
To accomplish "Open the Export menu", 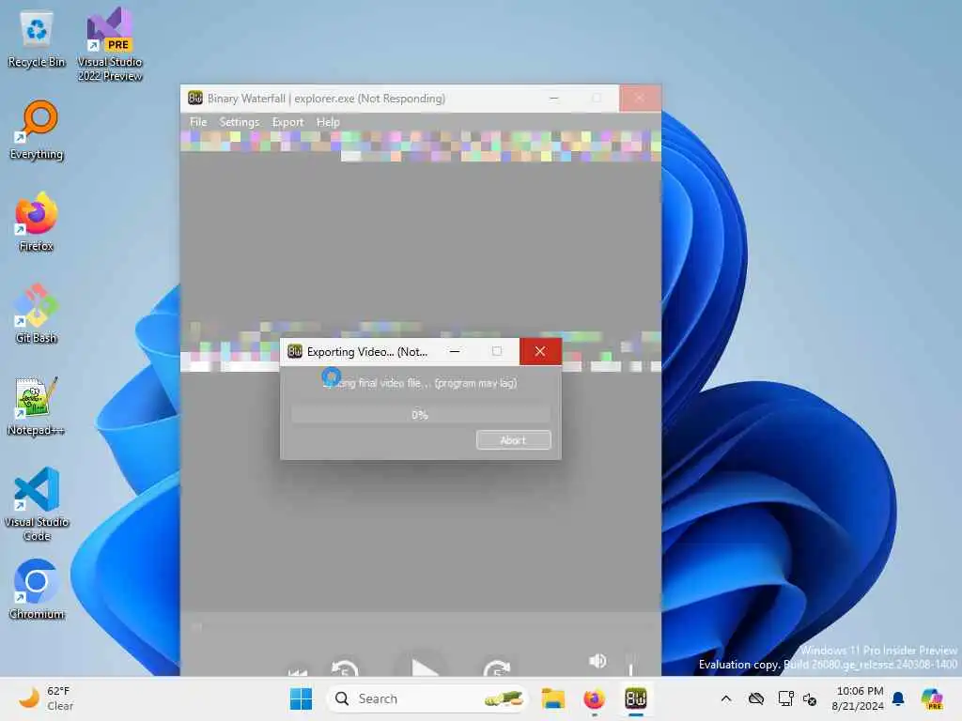I will click(287, 122).
